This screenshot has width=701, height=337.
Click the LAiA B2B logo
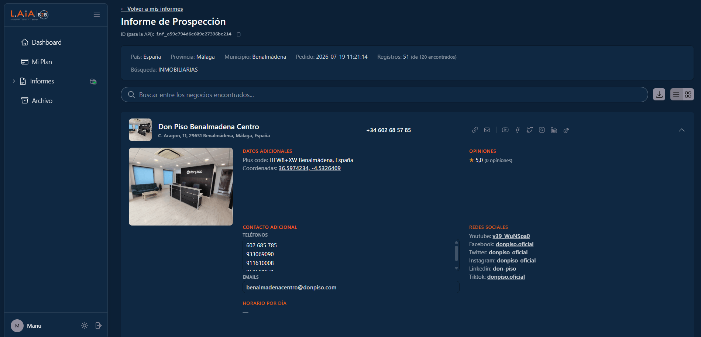point(30,14)
